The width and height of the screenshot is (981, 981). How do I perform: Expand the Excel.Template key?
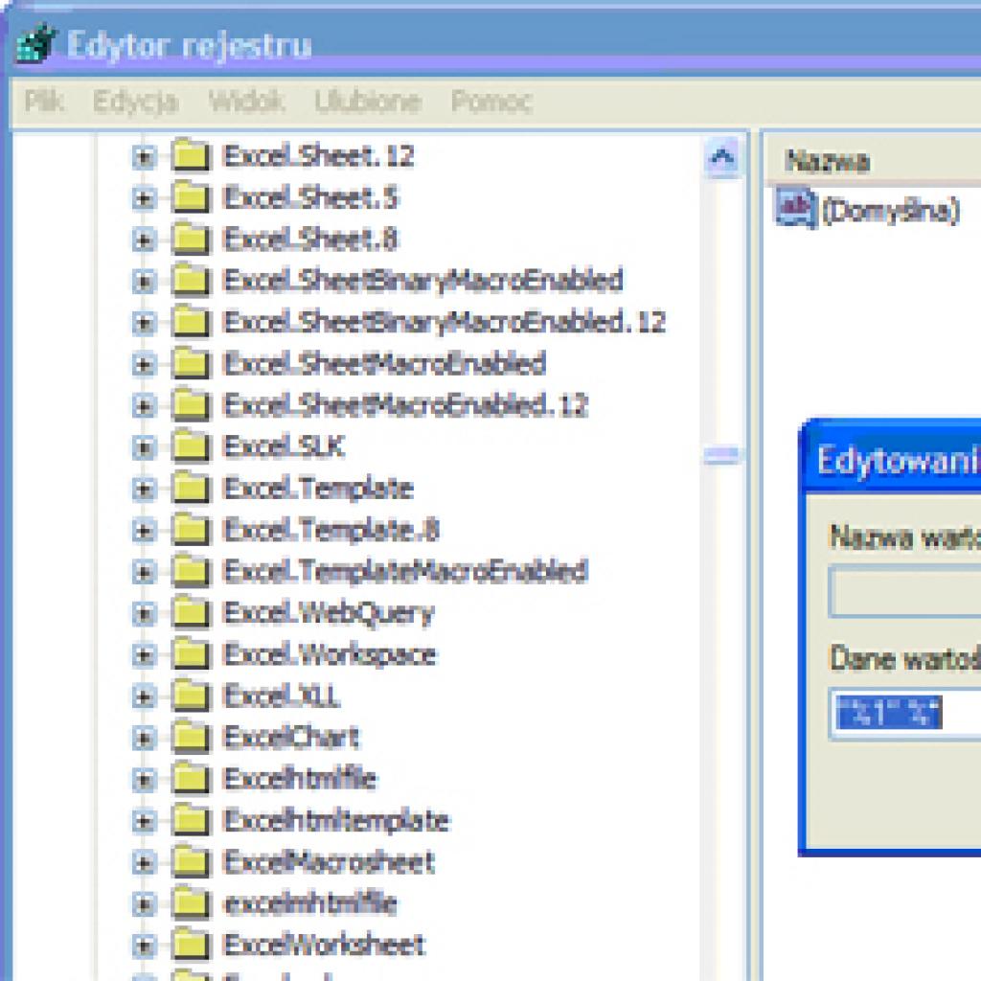click(x=144, y=489)
